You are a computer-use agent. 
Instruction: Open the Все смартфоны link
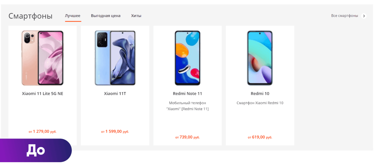click(x=344, y=16)
